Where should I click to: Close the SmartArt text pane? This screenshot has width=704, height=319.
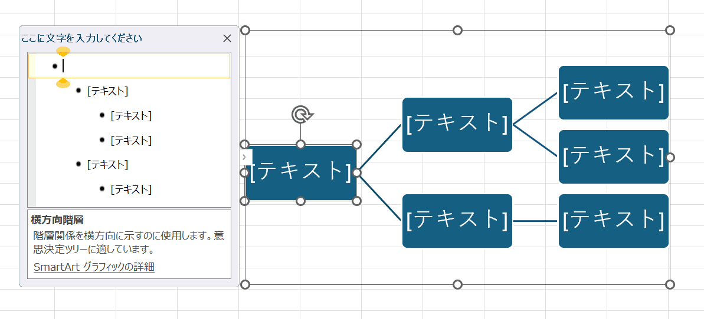pyautogui.click(x=227, y=39)
